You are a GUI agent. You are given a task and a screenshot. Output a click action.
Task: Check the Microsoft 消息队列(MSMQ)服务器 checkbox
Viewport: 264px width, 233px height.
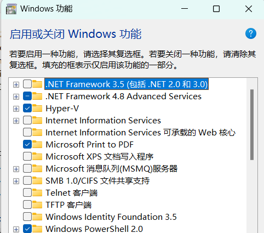27,169
